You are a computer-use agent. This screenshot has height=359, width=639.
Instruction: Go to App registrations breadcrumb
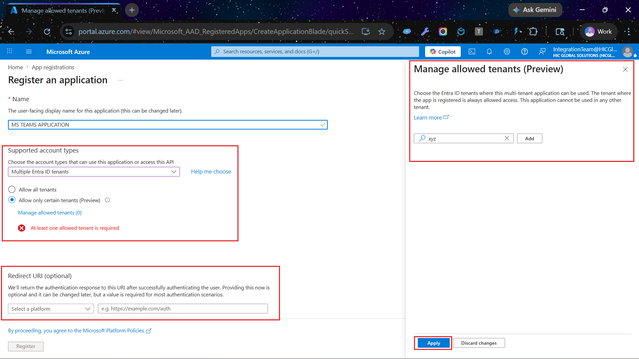coord(53,67)
